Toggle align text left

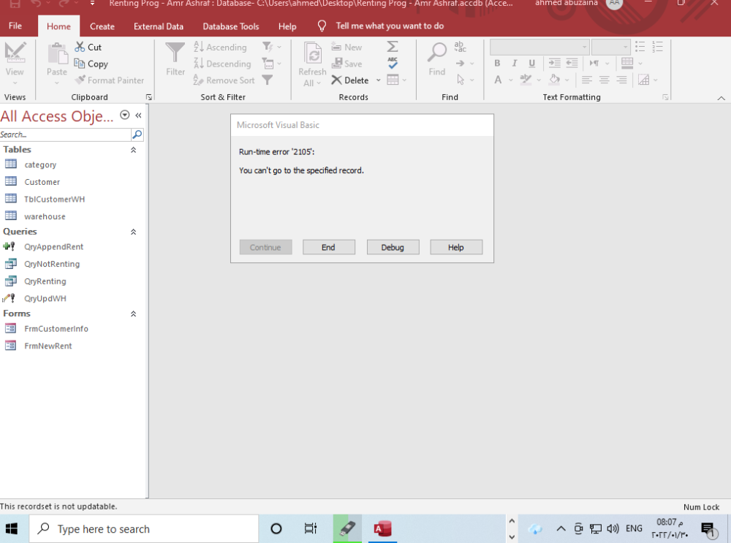pyautogui.click(x=587, y=80)
